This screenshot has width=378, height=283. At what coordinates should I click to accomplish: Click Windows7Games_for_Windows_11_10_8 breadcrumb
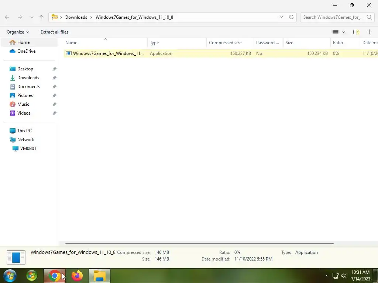[134, 17]
